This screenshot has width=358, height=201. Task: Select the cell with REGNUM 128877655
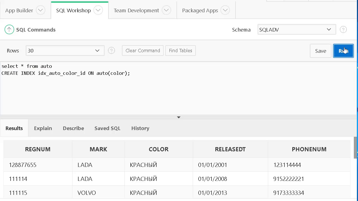(x=38, y=165)
